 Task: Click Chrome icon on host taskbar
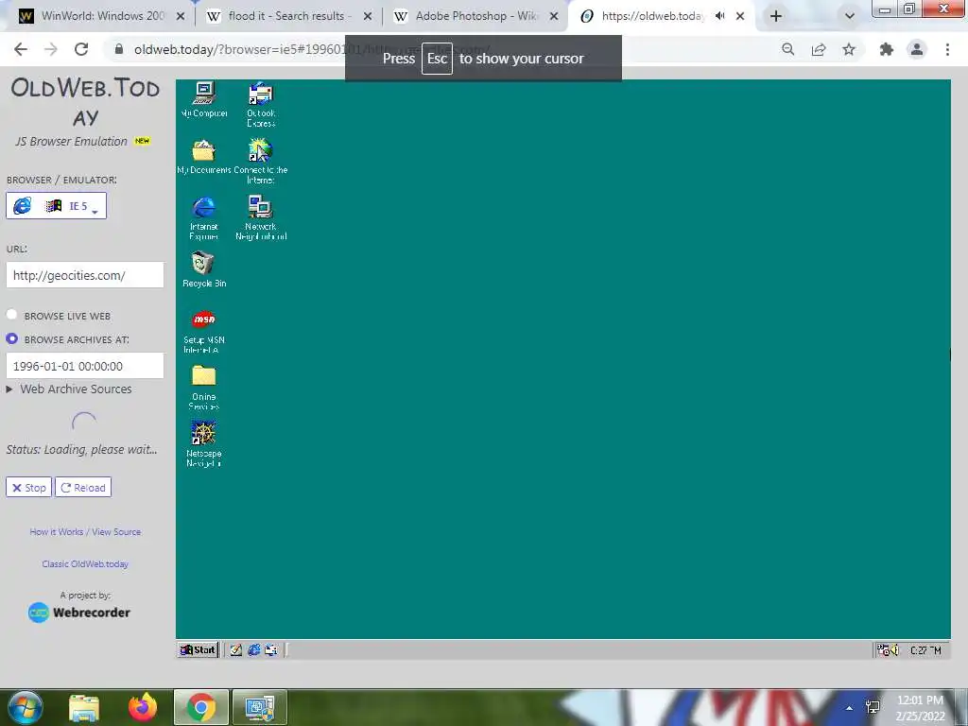[x=200, y=707]
